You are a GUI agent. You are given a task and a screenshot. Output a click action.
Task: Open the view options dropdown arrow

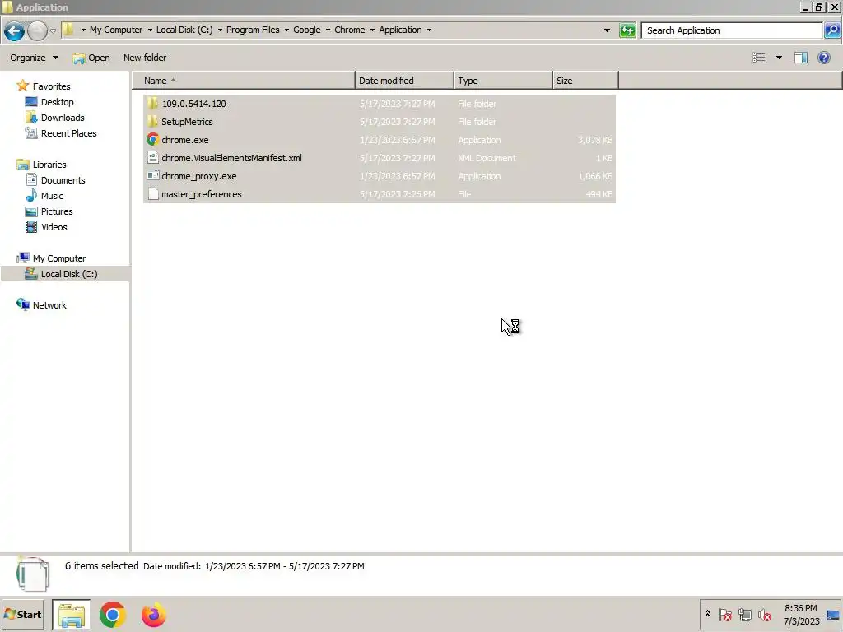(x=779, y=58)
